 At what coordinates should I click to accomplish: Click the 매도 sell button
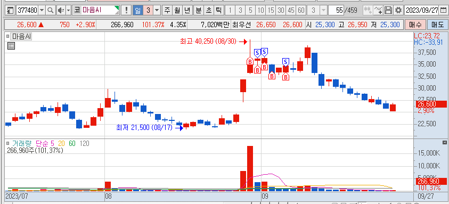[x=437, y=25]
